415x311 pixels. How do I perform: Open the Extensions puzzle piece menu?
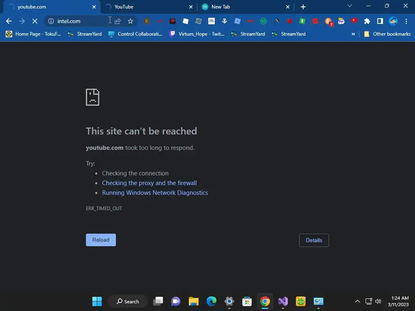(367, 21)
